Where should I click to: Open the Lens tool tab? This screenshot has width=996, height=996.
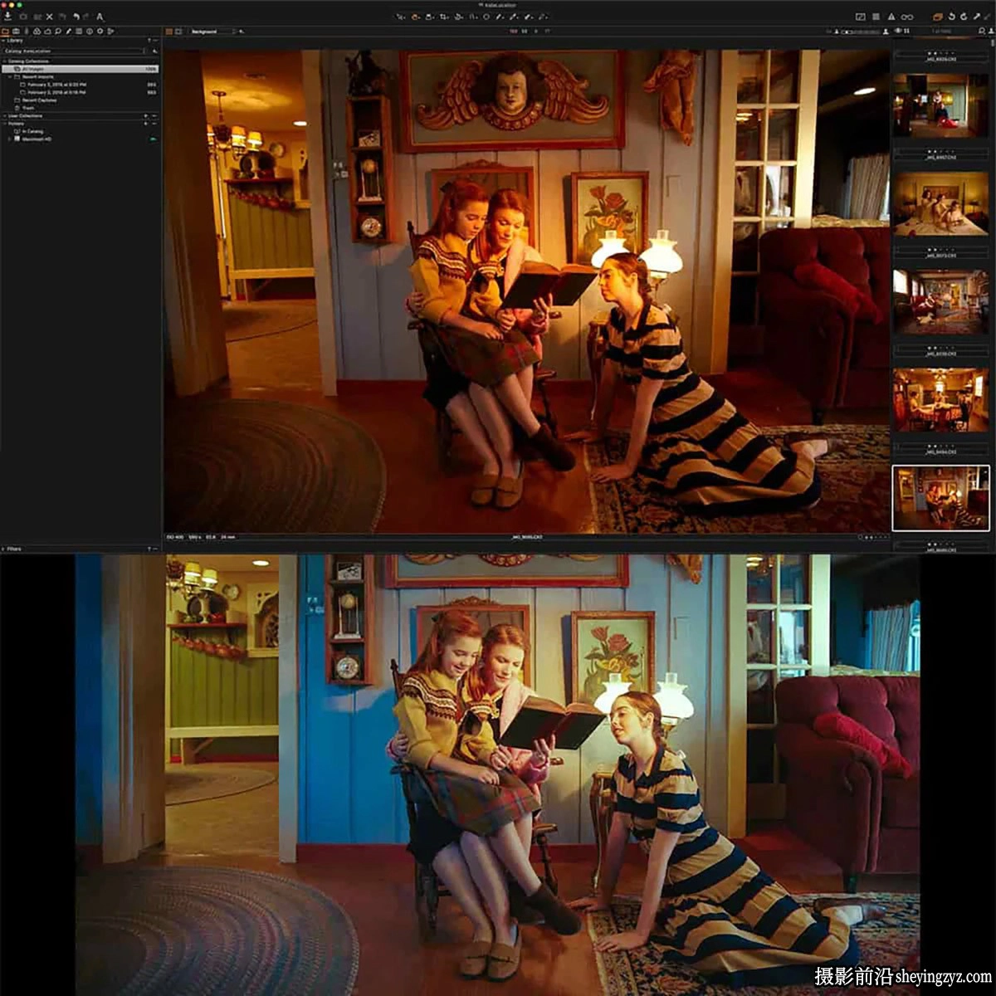27,32
